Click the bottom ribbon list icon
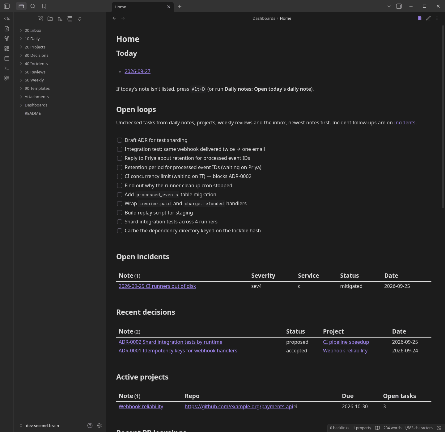The width and height of the screenshot is (445, 432). pyautogui.click(x=7, y=78)
